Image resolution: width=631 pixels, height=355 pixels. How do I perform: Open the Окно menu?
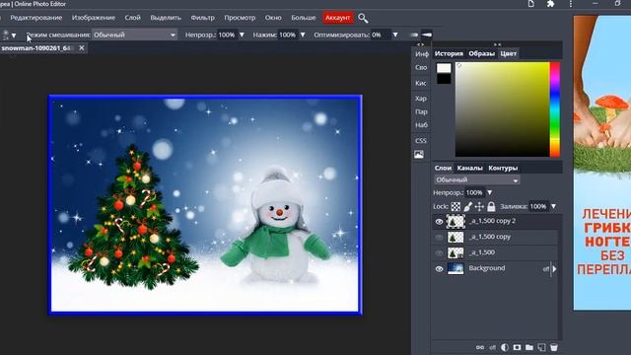(273, 18)
